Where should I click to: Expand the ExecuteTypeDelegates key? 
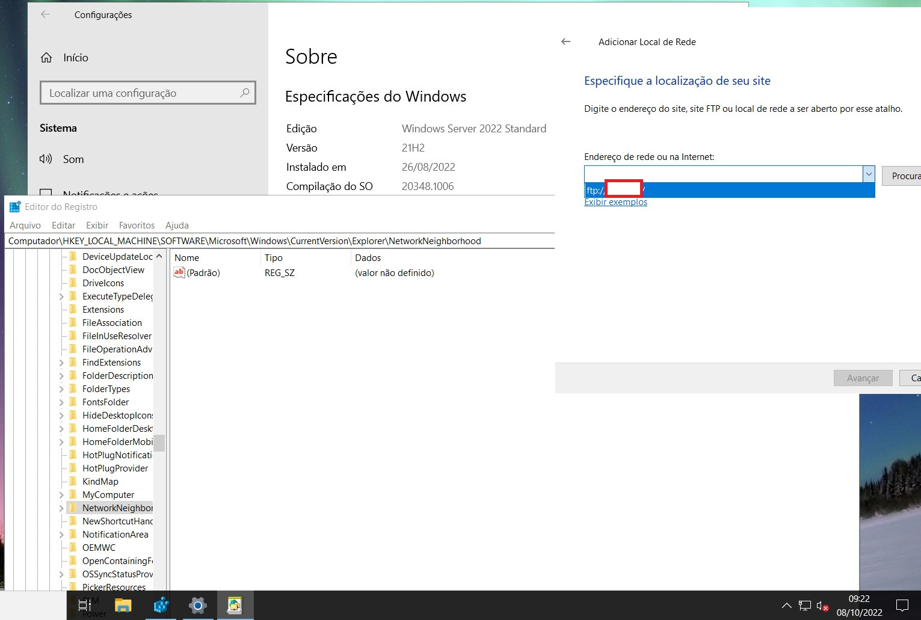(x=61, y=296)
